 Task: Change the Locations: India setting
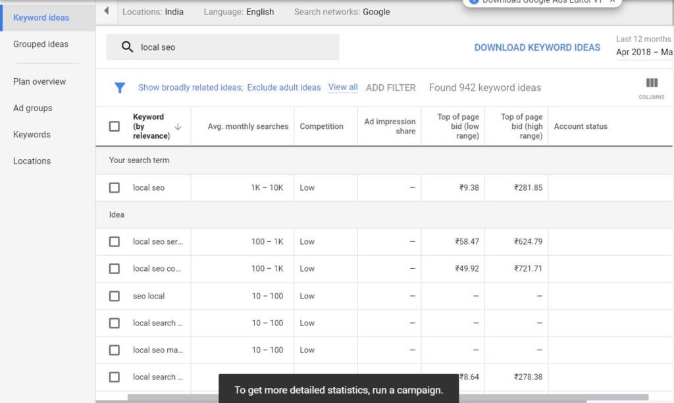coord(153,12)
